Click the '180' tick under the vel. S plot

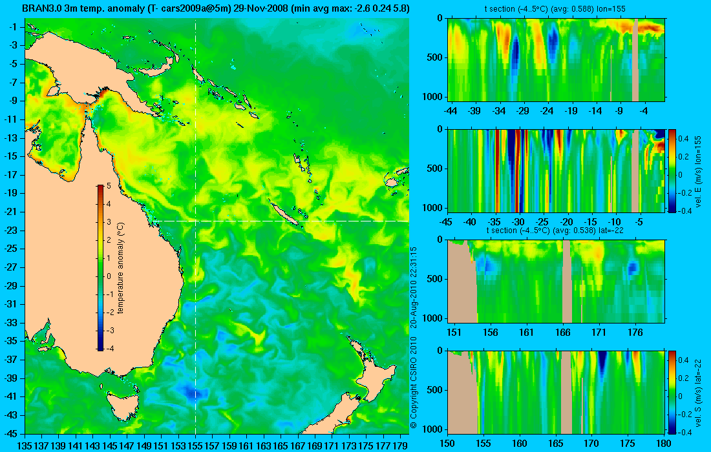pos(663,444)
